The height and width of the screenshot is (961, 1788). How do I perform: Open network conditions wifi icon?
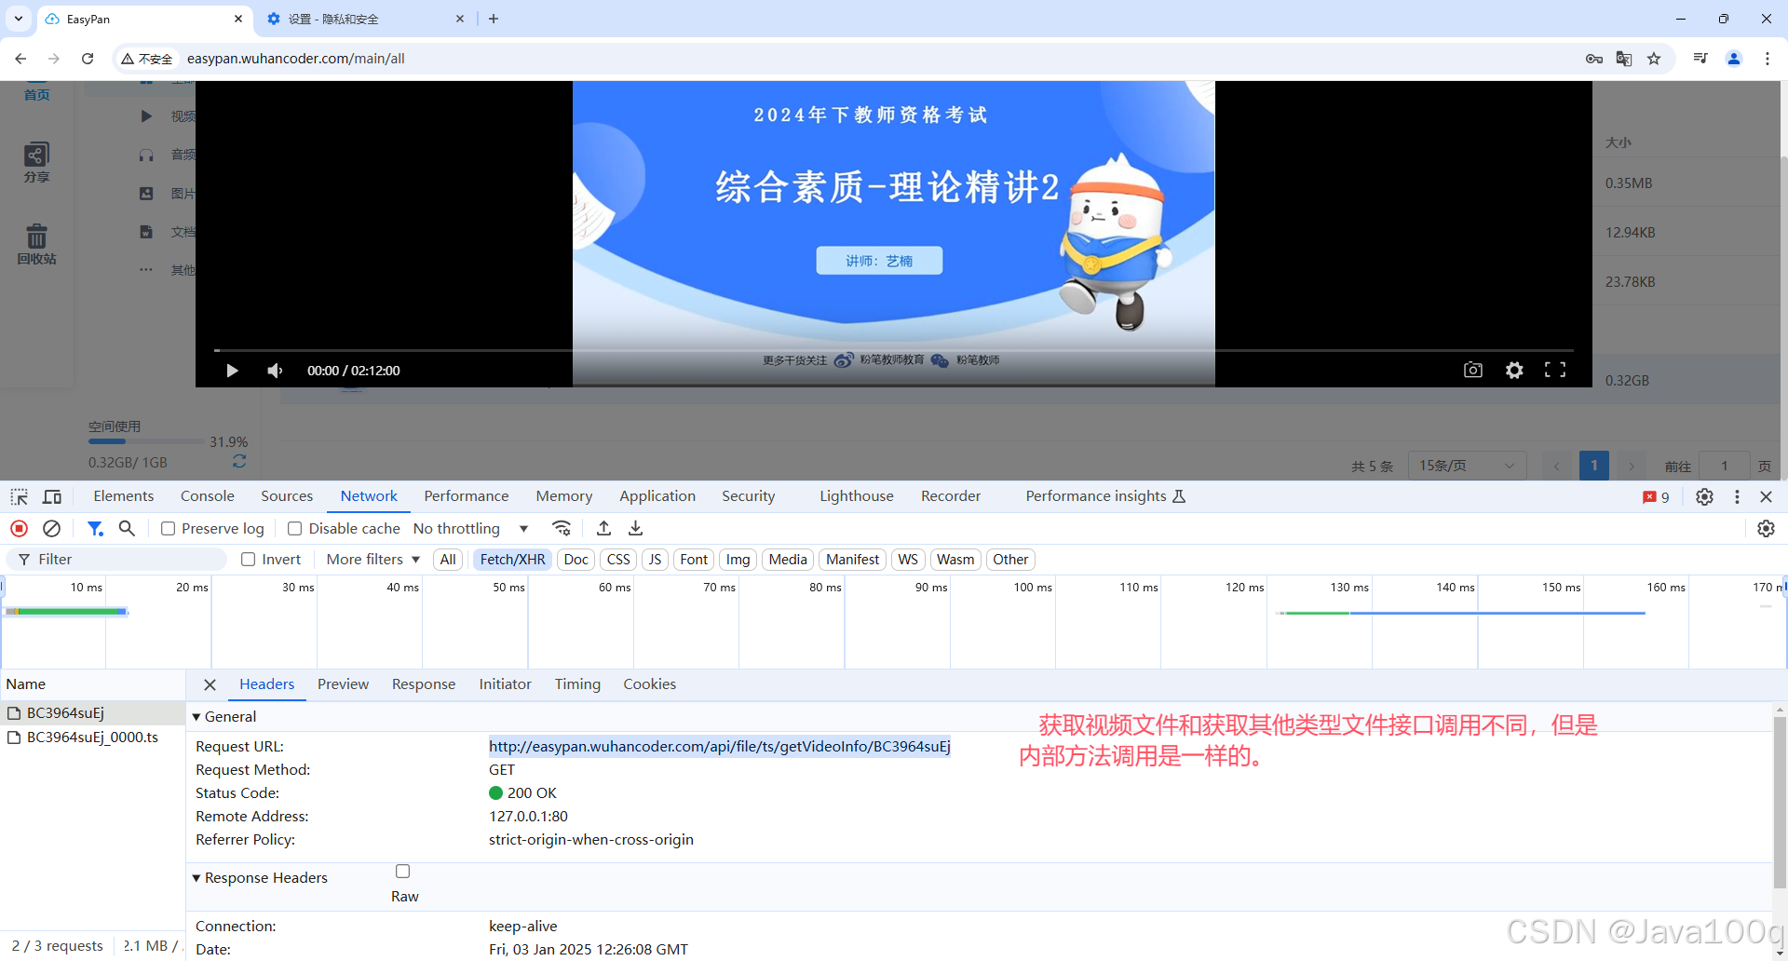[x=562, y=528]
